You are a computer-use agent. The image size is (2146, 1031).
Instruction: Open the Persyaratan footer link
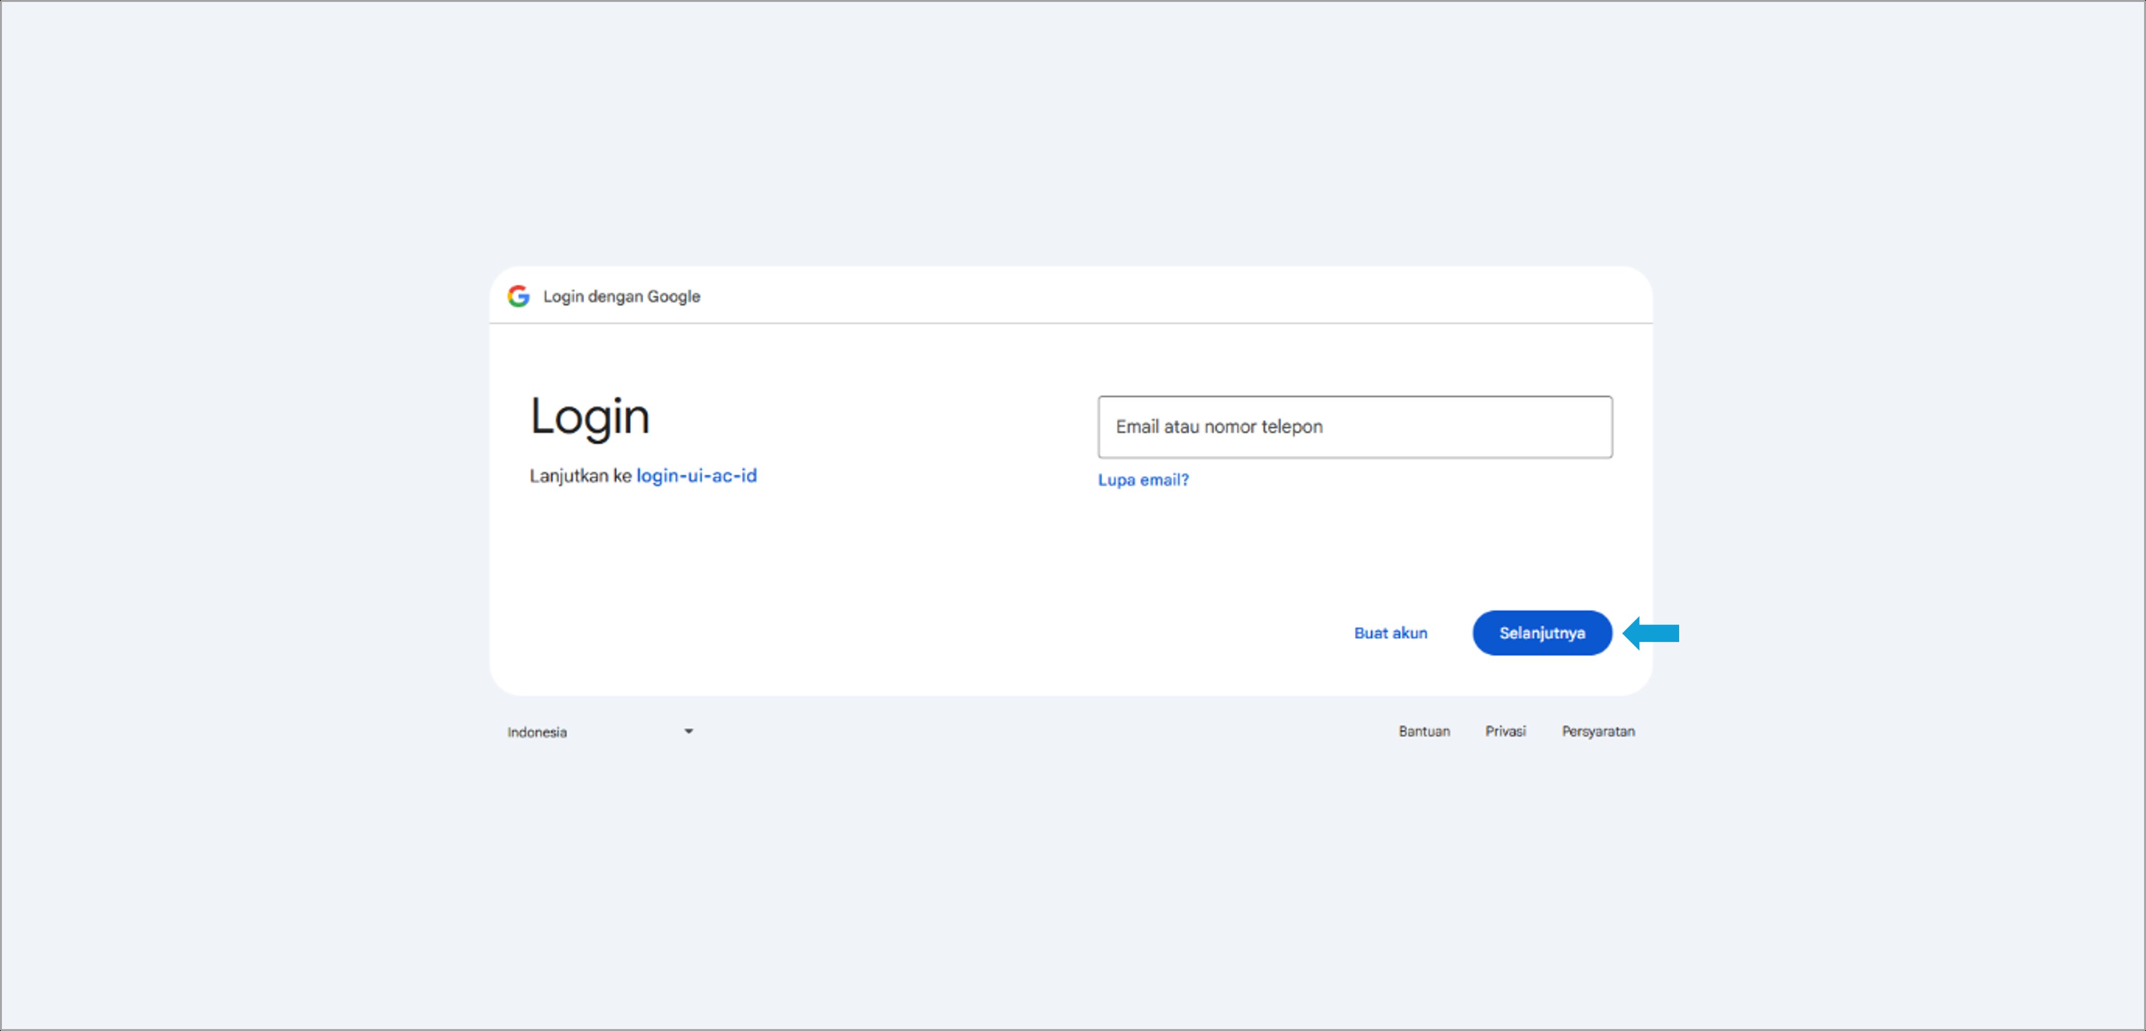[x=1598, y=731]
